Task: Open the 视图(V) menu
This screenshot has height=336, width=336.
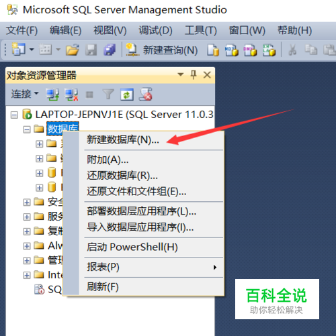Action: (110, 30)
